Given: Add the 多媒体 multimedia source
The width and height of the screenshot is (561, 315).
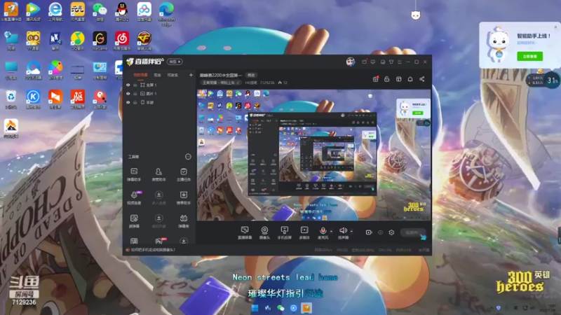Looking at the screenshot, I should [x=304, y=232].
